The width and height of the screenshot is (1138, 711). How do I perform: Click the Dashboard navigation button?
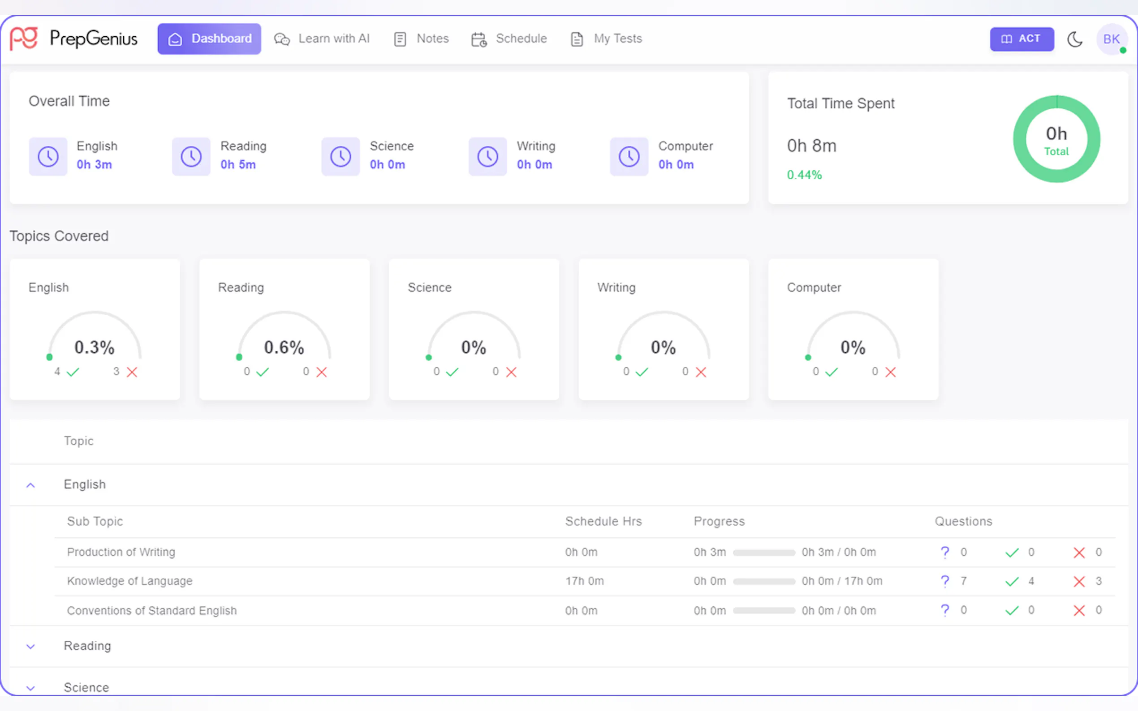pos(209,39)
